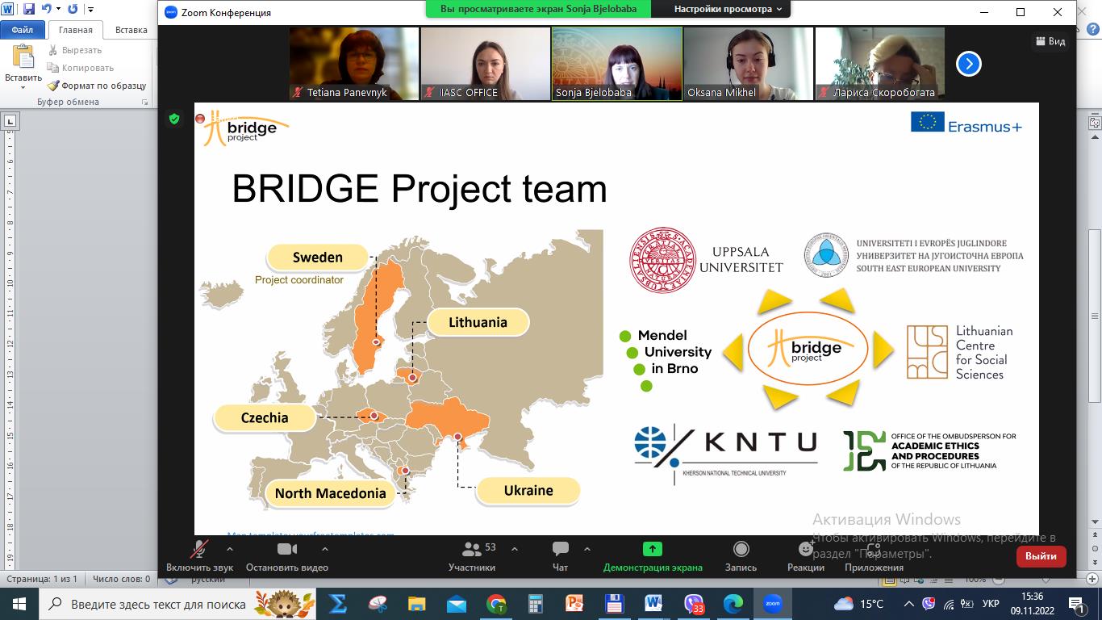The height and width of the screenshot is (620, 1102).
Task: Open Microsoft Edge from the taskbar
Action: (733, 604)
